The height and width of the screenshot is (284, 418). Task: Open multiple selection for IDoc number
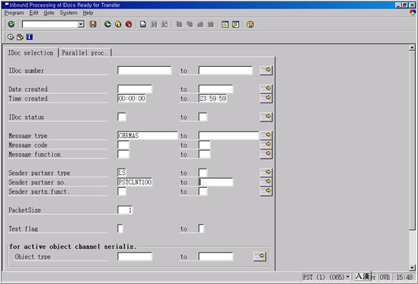(266, 70)
